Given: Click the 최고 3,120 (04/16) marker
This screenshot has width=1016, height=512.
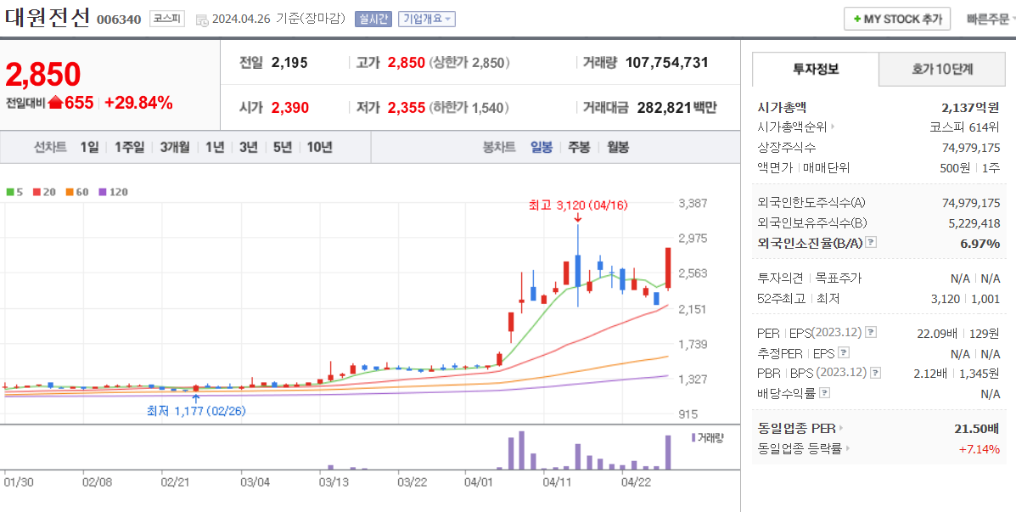Looking at the screenshot, I should click(x=578, y=205).
